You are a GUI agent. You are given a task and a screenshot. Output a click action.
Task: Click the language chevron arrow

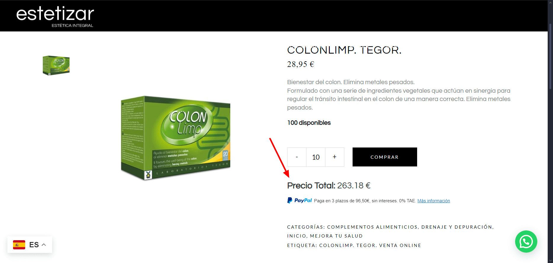click(x=44, y=245)
